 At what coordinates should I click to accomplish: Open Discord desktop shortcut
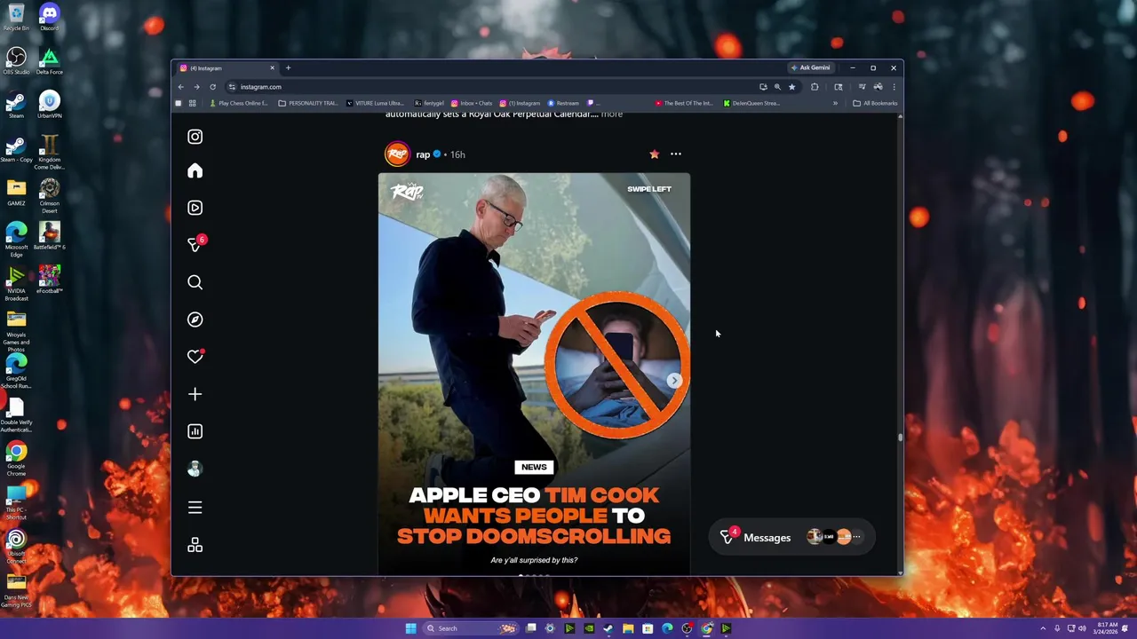(x=49, y=17)
